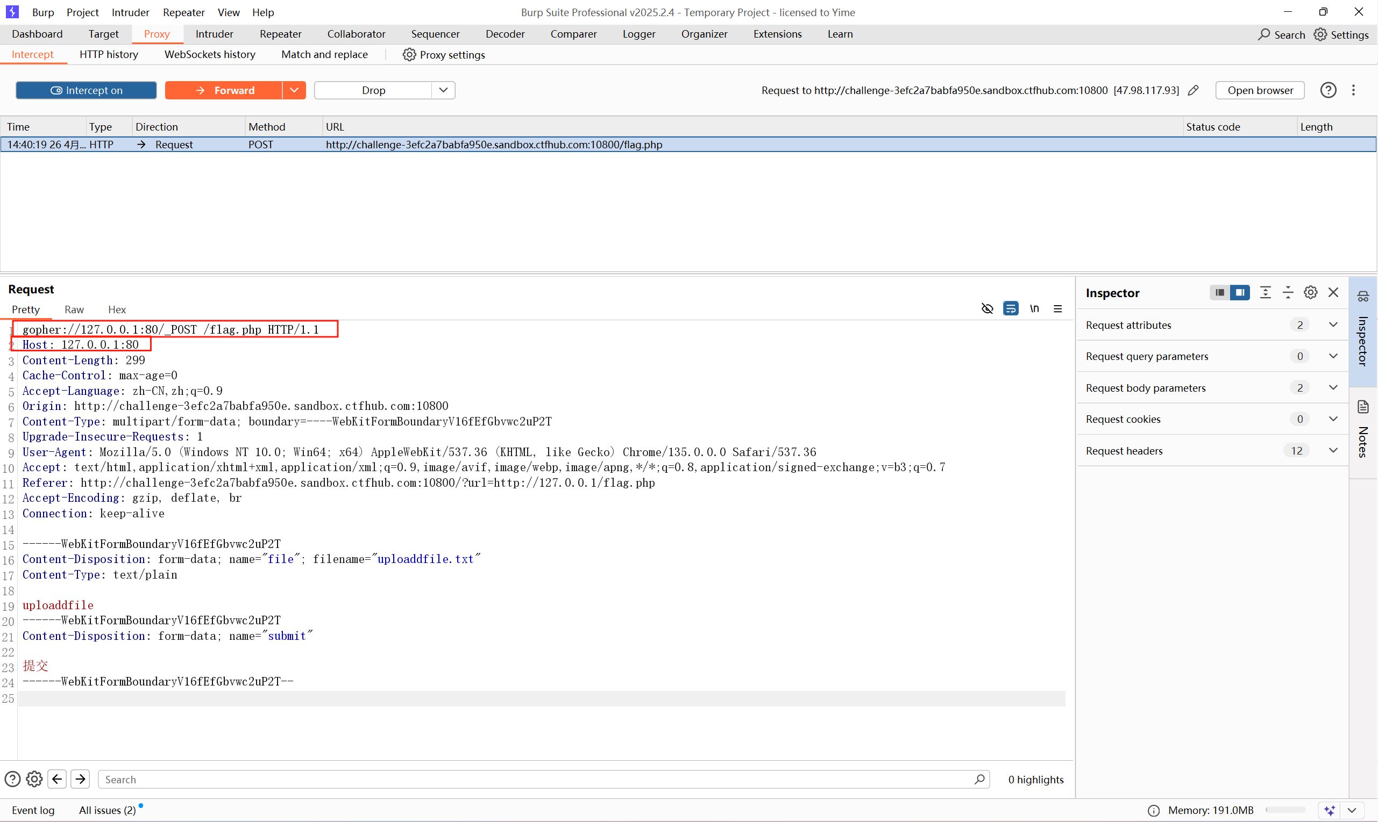Screen dimensions: 1378x822
Task: Switch to the Repeater tab
Action: pyautogui.click(x=281, y=34)
